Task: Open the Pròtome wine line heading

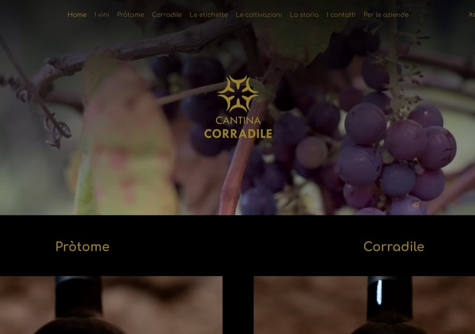Action: click(x=82, y=247)
